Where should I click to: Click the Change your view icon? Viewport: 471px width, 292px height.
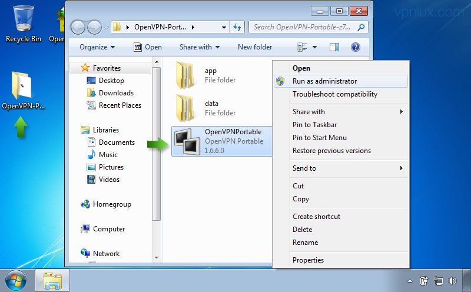pyautogui.click(x=302, y=47)
